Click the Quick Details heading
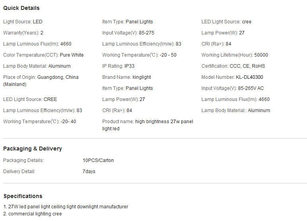The width and height of the screenshot is (307, 221). [21, 8]
